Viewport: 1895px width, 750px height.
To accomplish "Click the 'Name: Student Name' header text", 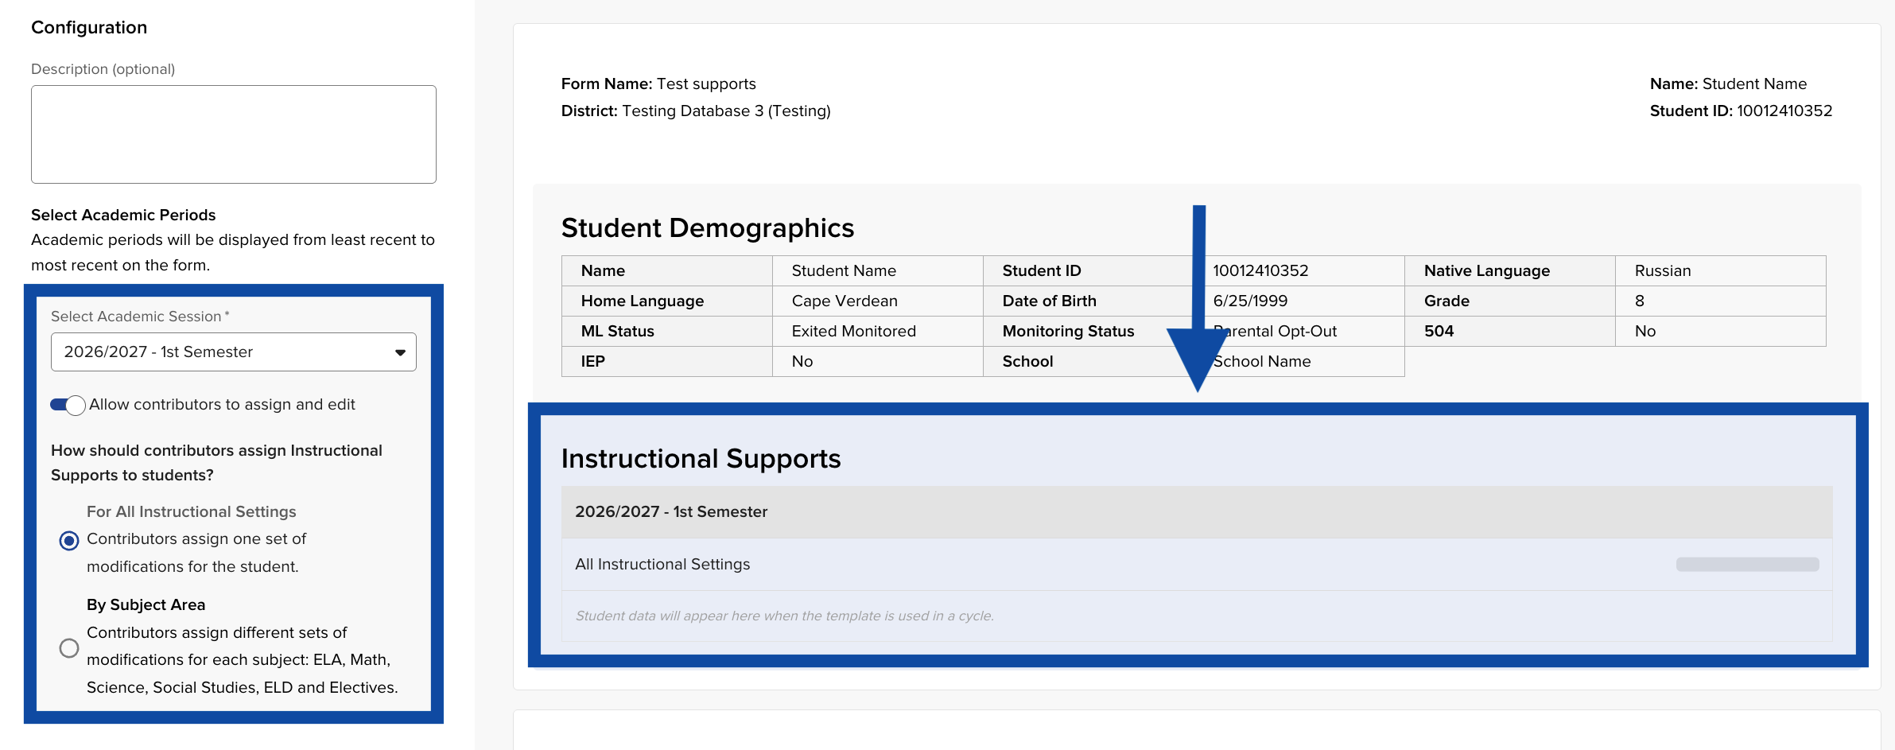I will (1728, 84).
